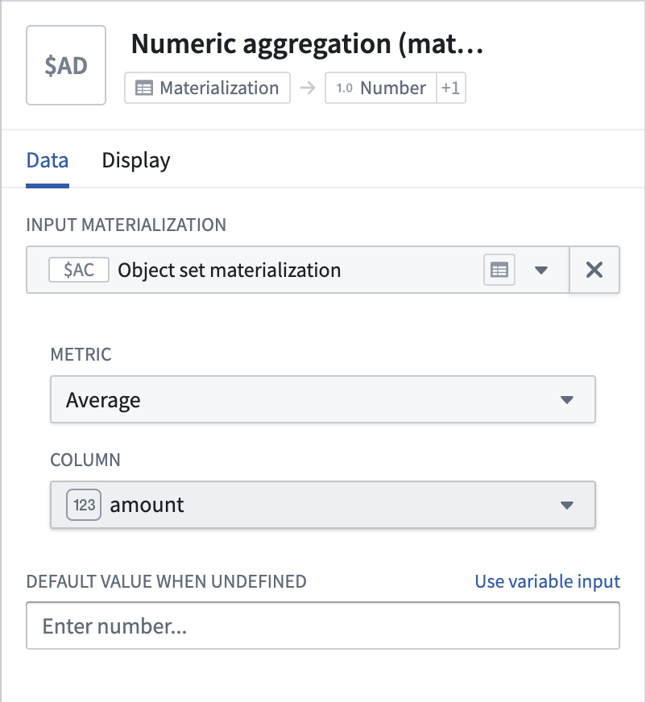Click the METRIC label
Screen dimensions: 646x702
pyautogui.click(x=81, y=354)
